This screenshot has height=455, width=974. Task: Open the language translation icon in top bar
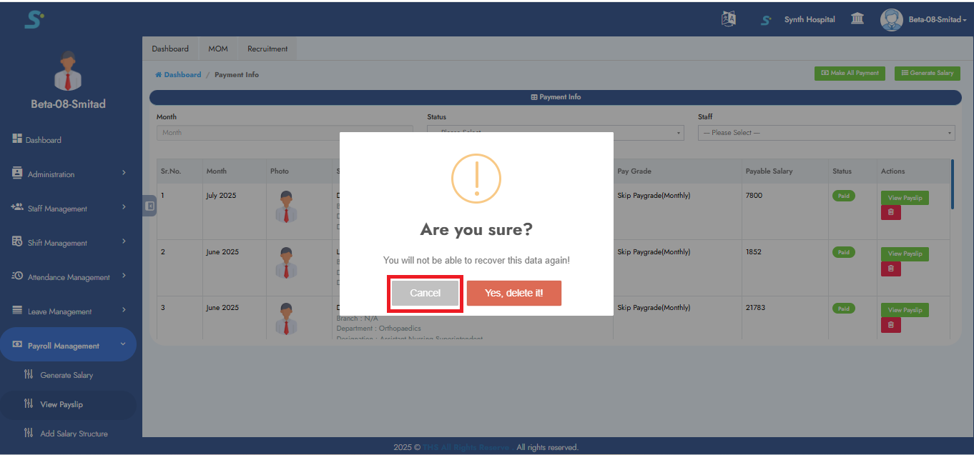coord(728,18)
